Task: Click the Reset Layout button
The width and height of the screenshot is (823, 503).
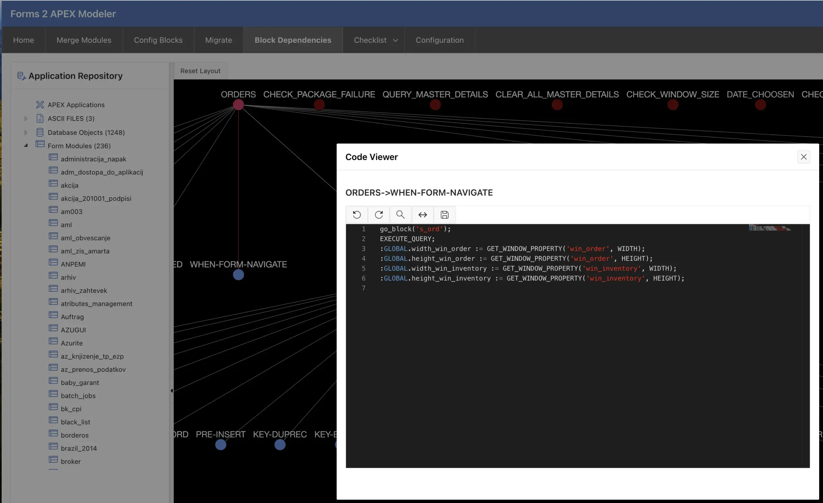Action: click(x=200, y=71)
